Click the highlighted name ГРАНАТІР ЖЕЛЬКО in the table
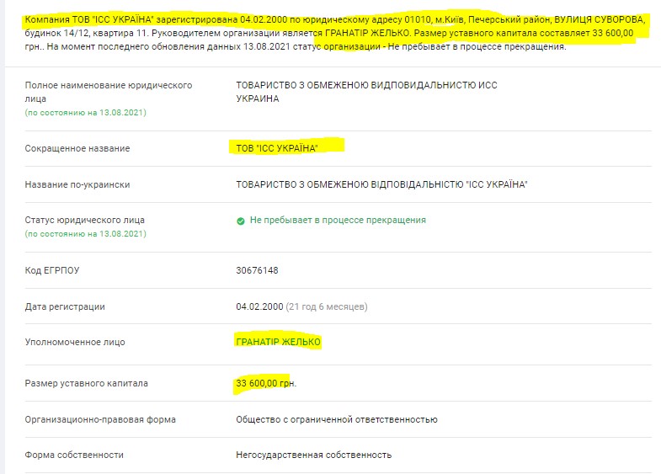Viewport: 661px width, 474px height. pos(279,342)
